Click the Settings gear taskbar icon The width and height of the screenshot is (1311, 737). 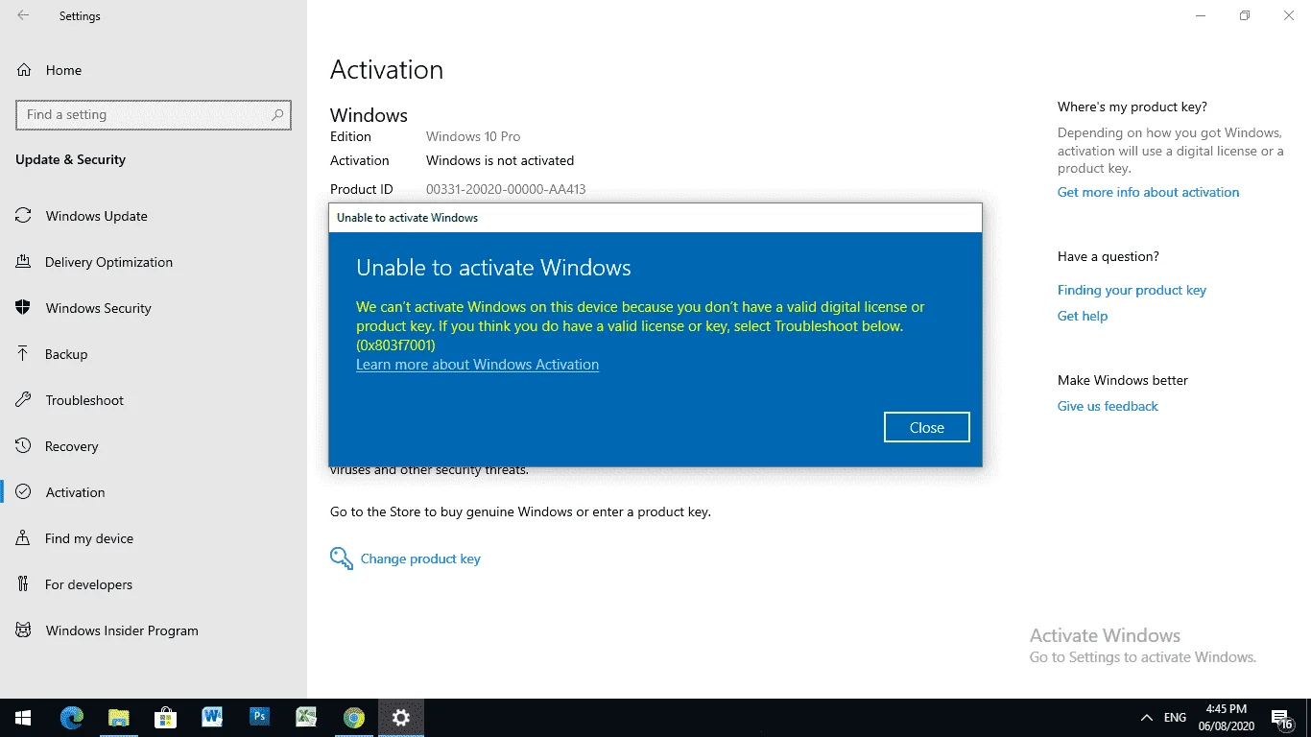coord(401,718)
